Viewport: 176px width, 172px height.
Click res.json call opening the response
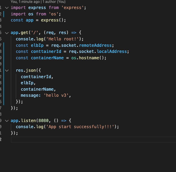point(26,70)
